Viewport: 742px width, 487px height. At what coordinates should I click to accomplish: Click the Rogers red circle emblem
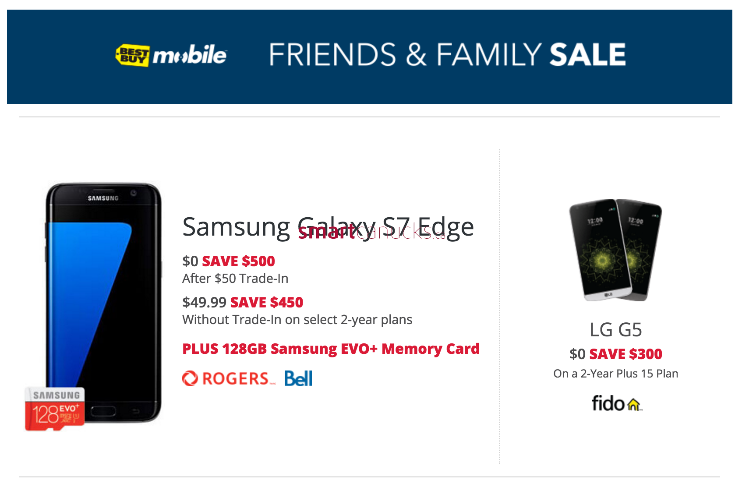point(190,378)
